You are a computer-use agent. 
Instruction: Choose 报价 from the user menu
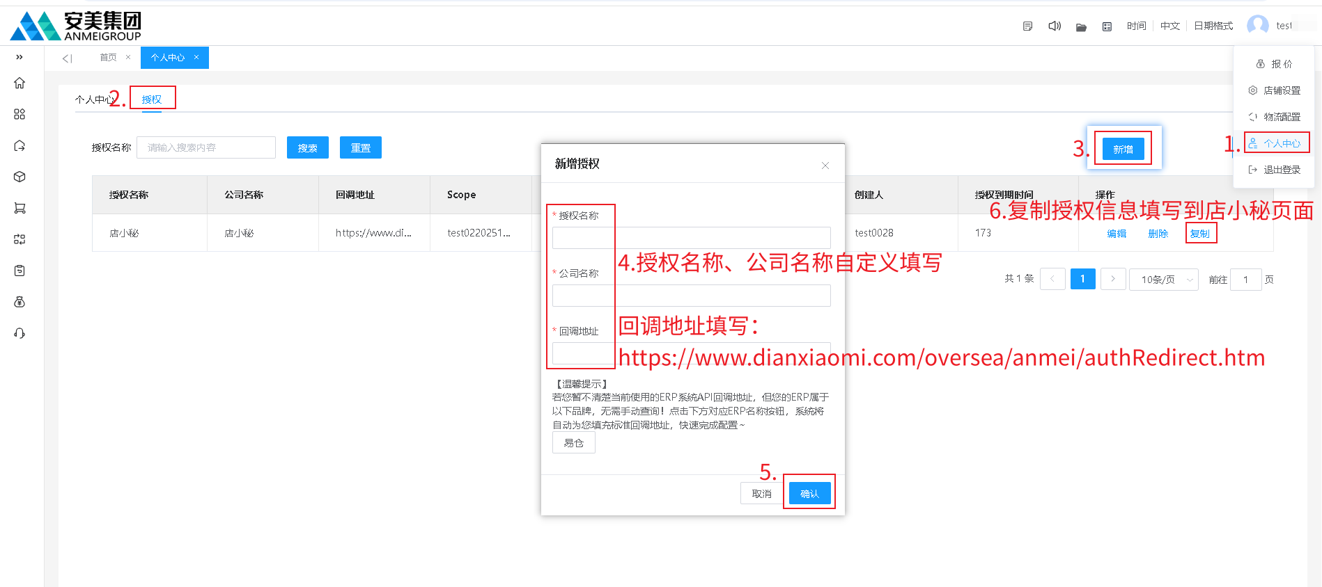pos(1274,64)
